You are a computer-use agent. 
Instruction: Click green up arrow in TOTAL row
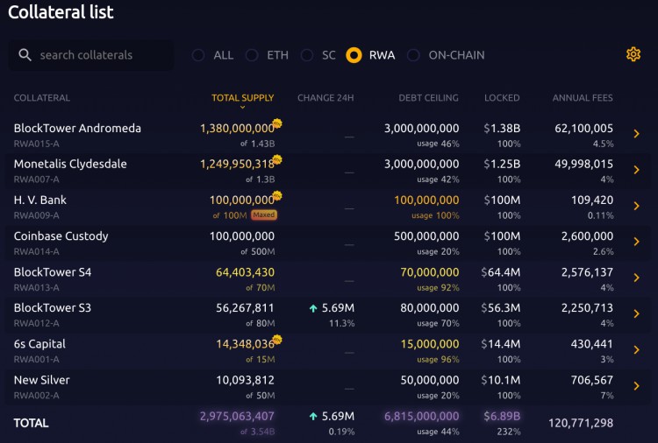(x=312, y=416)
